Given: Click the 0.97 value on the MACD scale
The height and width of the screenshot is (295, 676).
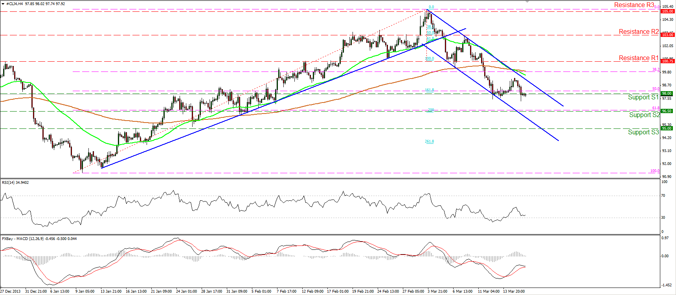Looking at the screenshot, I should coord(665,238).
